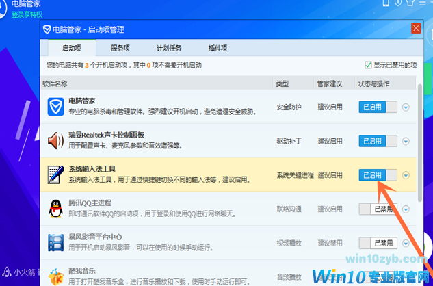This screenshot has width=433, height=286.
Task: Click the 建议禁用 suggestion for 暴风影音
Action: tap(330, 243)
